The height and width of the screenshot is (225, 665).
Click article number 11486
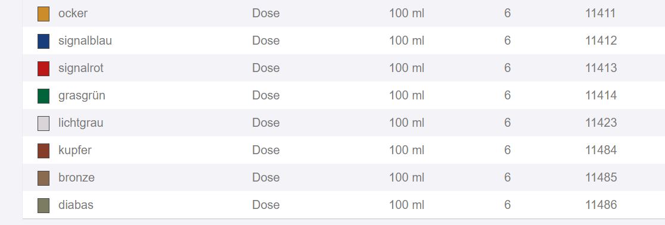(601, 205)
